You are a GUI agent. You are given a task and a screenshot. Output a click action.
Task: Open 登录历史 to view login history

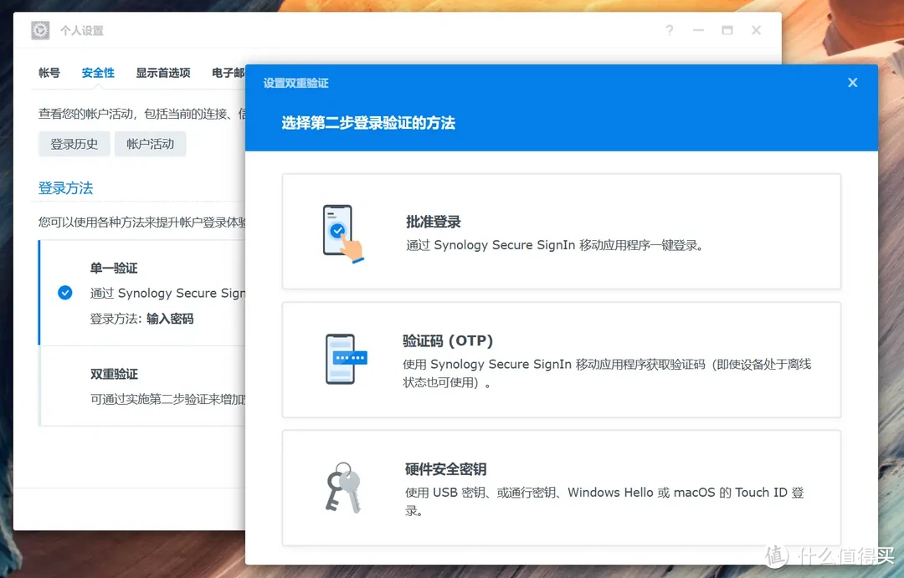point(74,143)
